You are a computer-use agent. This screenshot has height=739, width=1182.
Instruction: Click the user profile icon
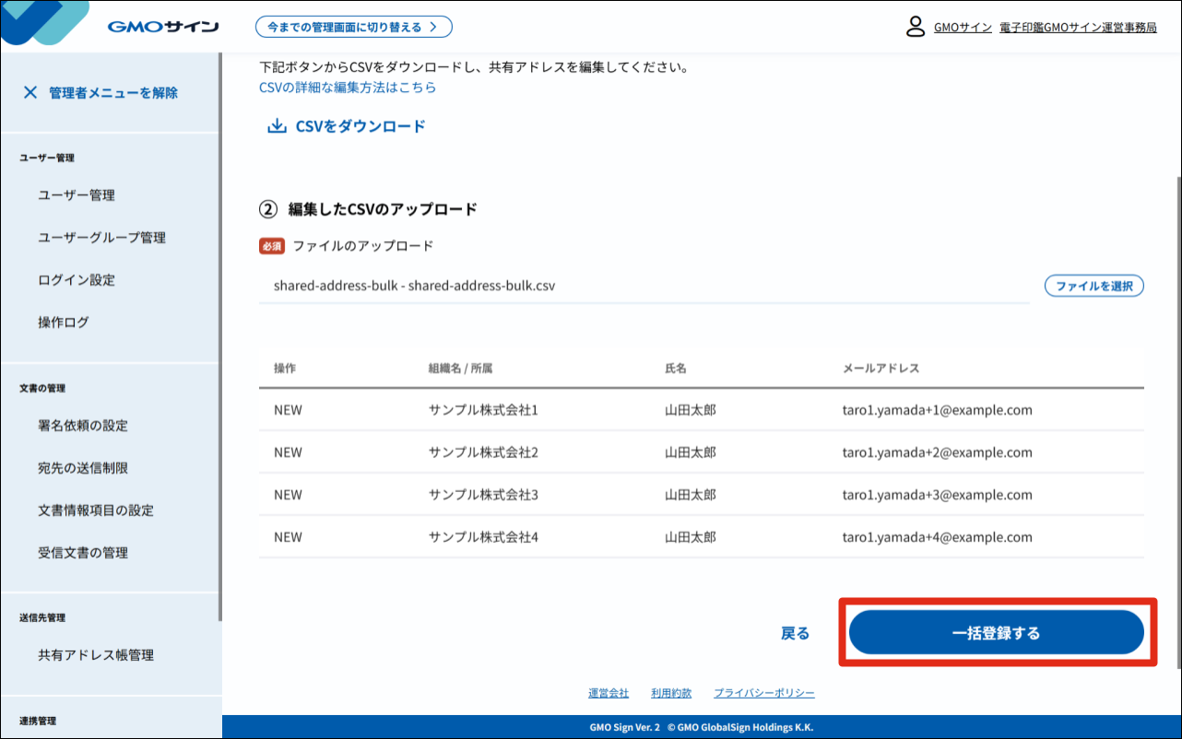[915, 27]
